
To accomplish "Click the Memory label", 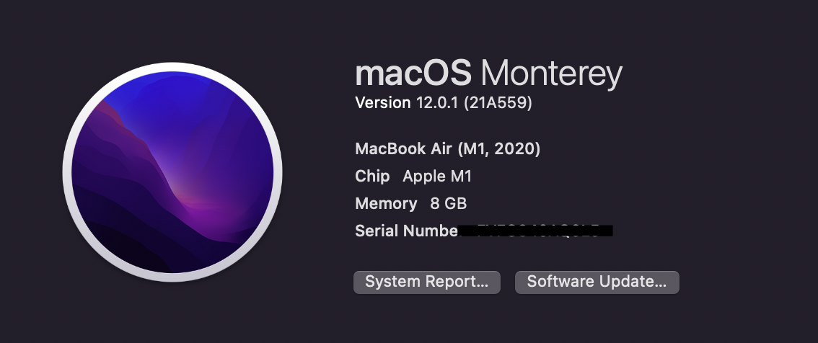I will (386, 204).
